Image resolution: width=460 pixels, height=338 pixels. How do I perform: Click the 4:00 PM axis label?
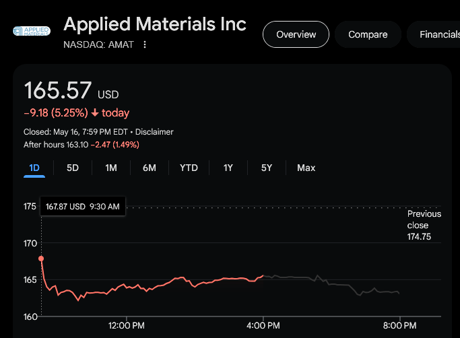coord(263,325)
